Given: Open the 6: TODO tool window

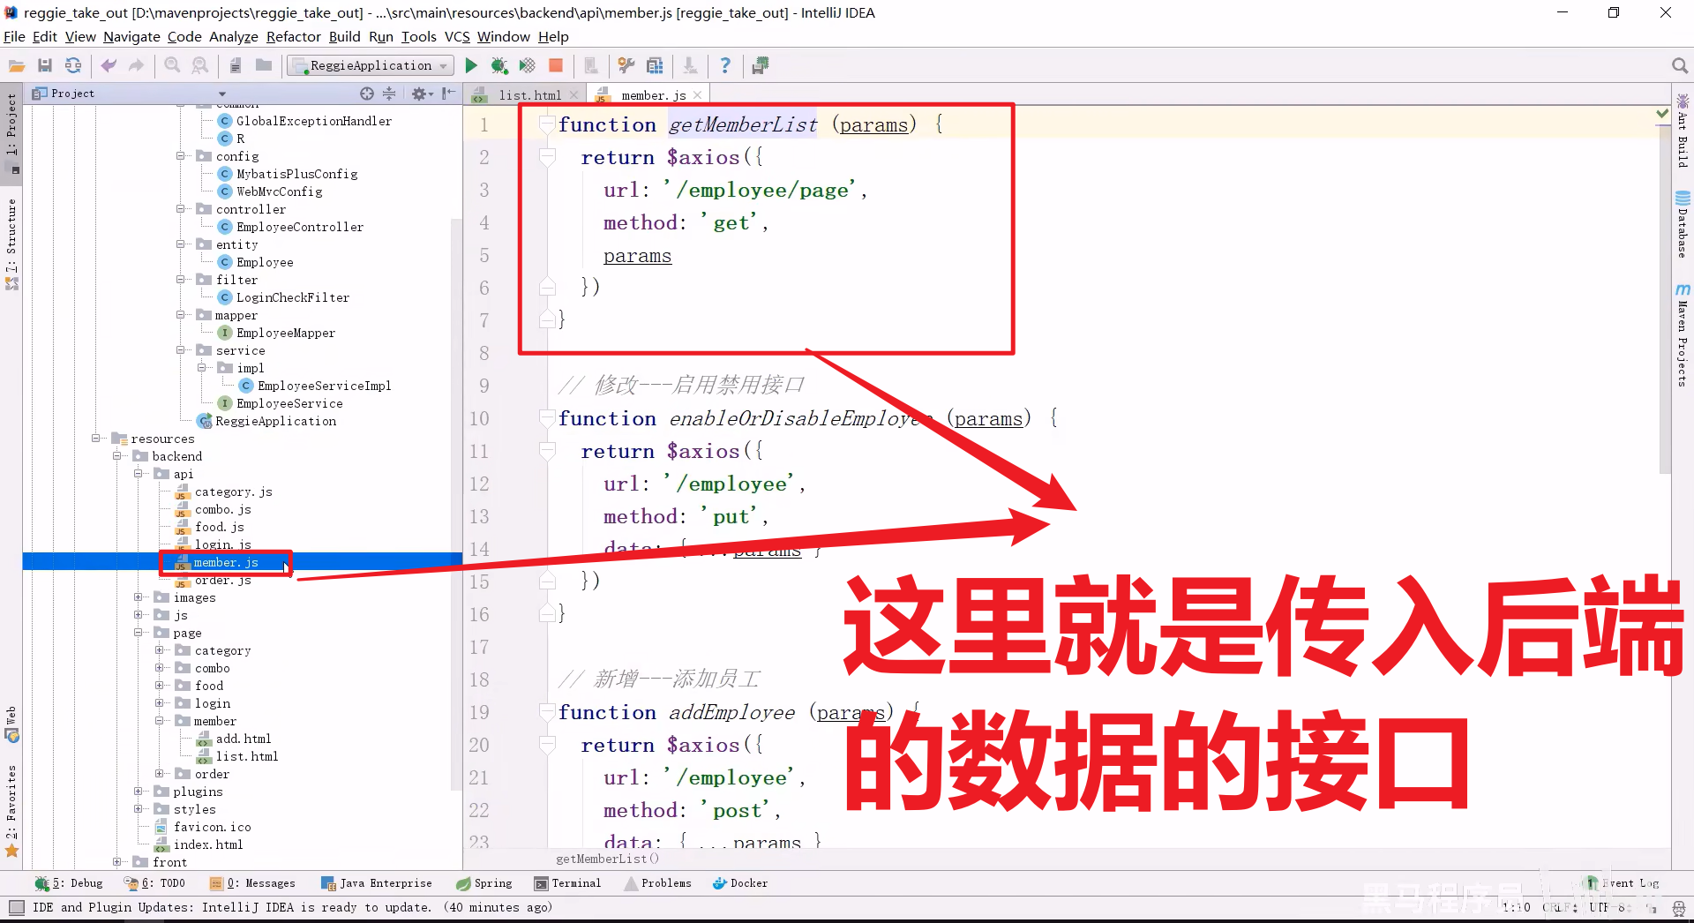Looking at the screenshot, I should 154,883.
